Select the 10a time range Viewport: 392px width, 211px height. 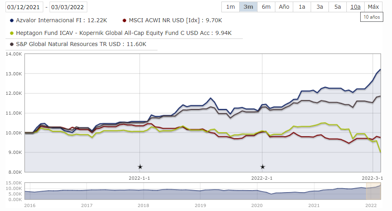coord(355,7)
